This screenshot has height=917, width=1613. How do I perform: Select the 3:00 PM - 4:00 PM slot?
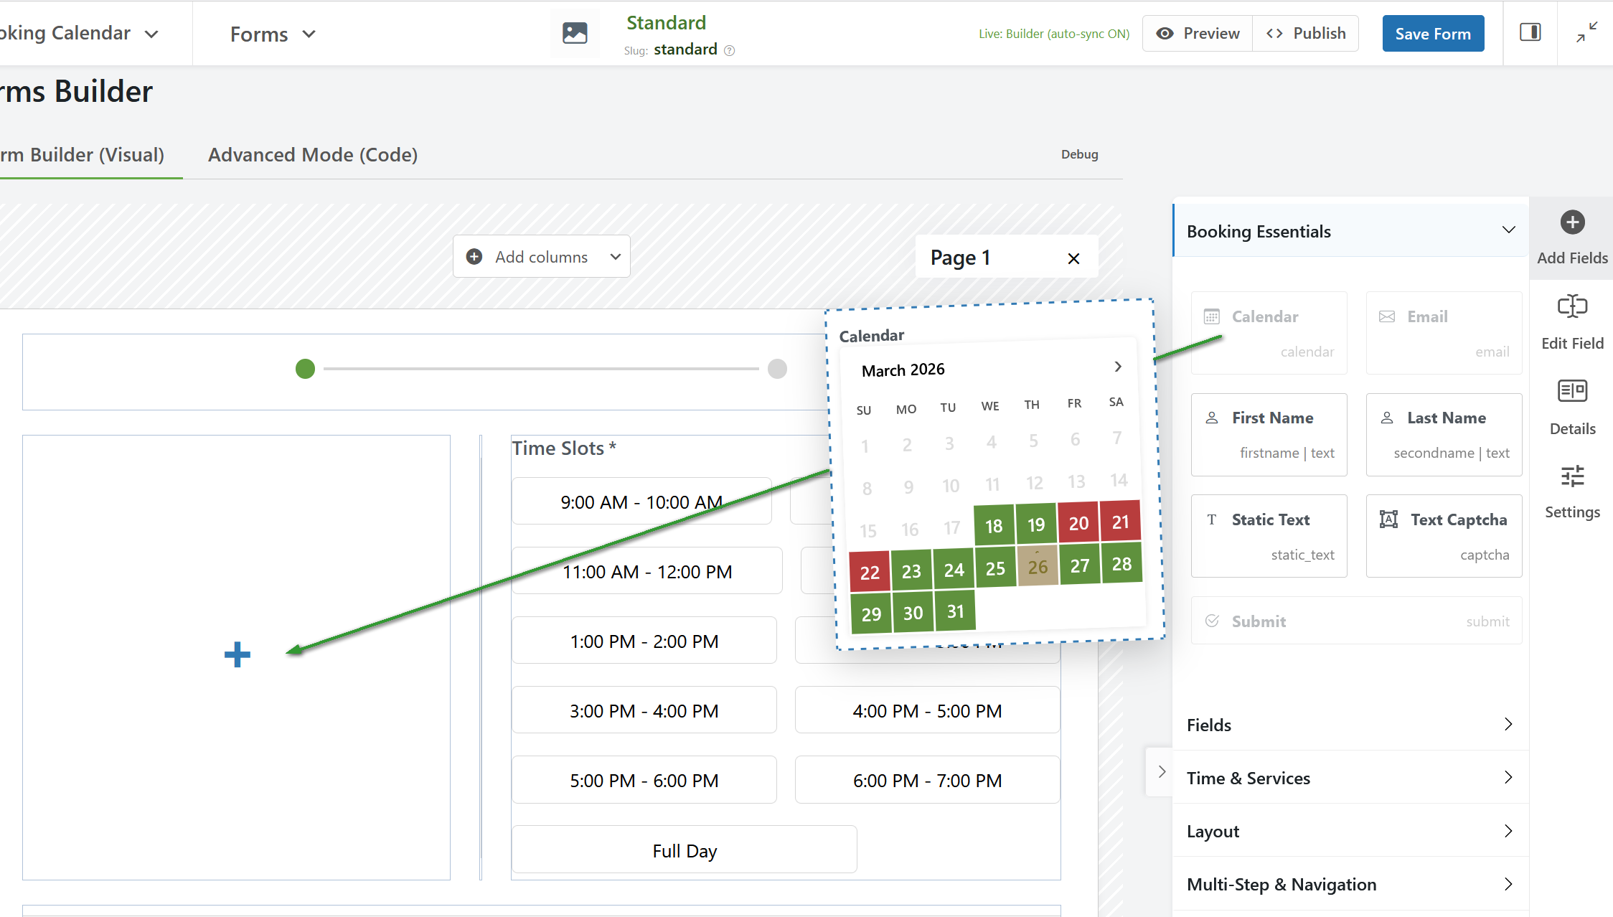[644, 711]
